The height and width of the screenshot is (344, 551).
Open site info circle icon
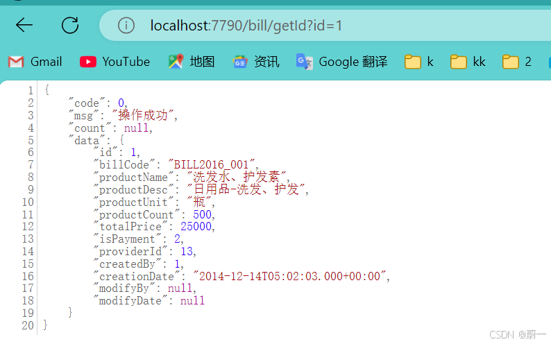(126, 25)
